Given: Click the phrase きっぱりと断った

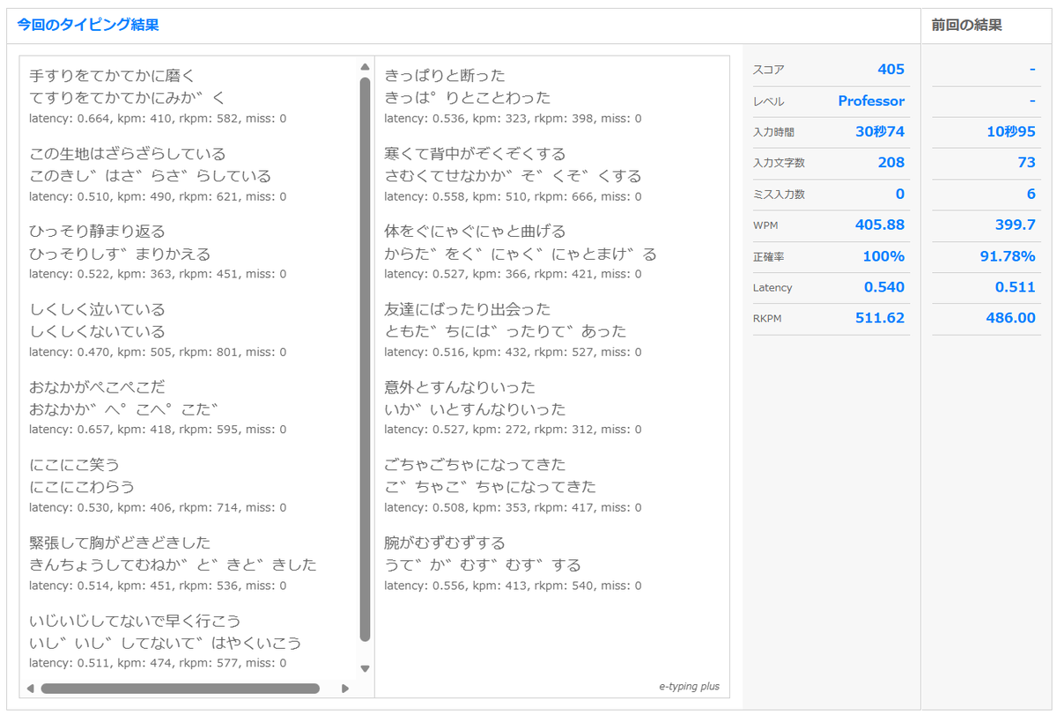Looking at the screenshot, I should [445, 76].
